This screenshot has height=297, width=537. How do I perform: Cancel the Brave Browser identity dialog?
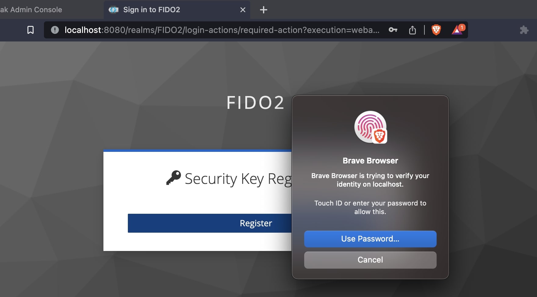coord(370,260)
